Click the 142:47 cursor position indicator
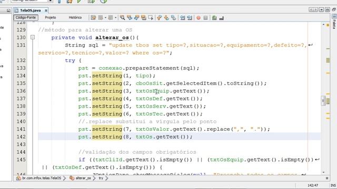The height and width of the screenshot is (189, 337). click(x=313, y=185)
